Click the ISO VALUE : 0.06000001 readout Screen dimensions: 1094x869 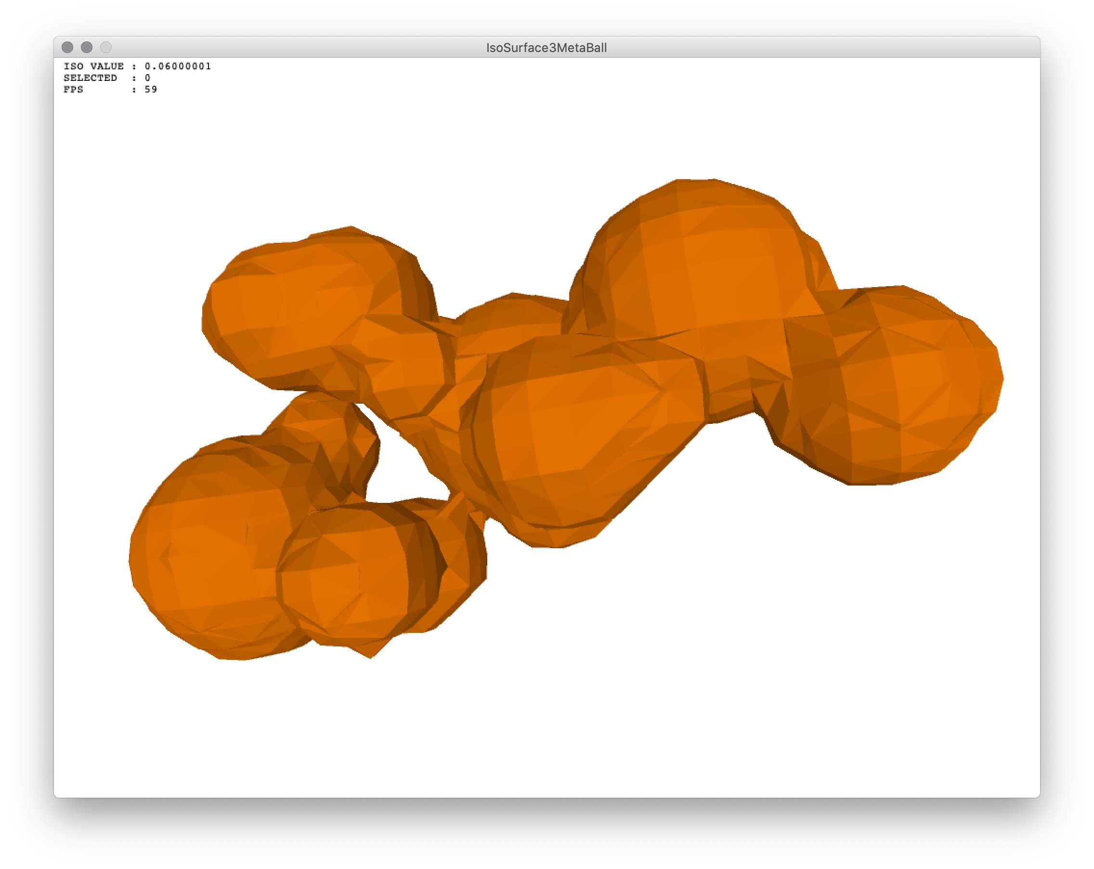pyautogui.click(x=137, y=66)
